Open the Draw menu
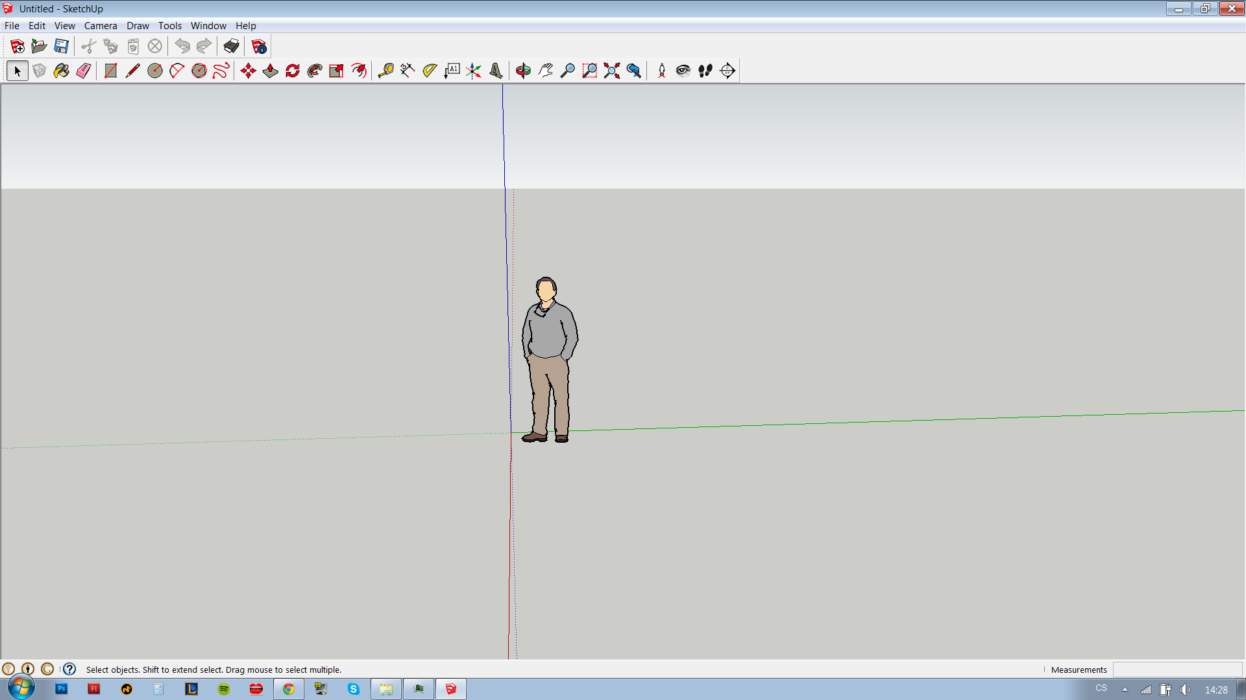The height and width of the screenshot is (700, 1246). click(138, 26)
